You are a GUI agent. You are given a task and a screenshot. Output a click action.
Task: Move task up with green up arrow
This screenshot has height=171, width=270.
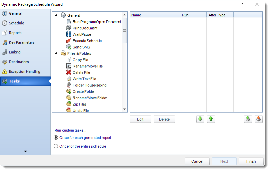pos(211,119)
